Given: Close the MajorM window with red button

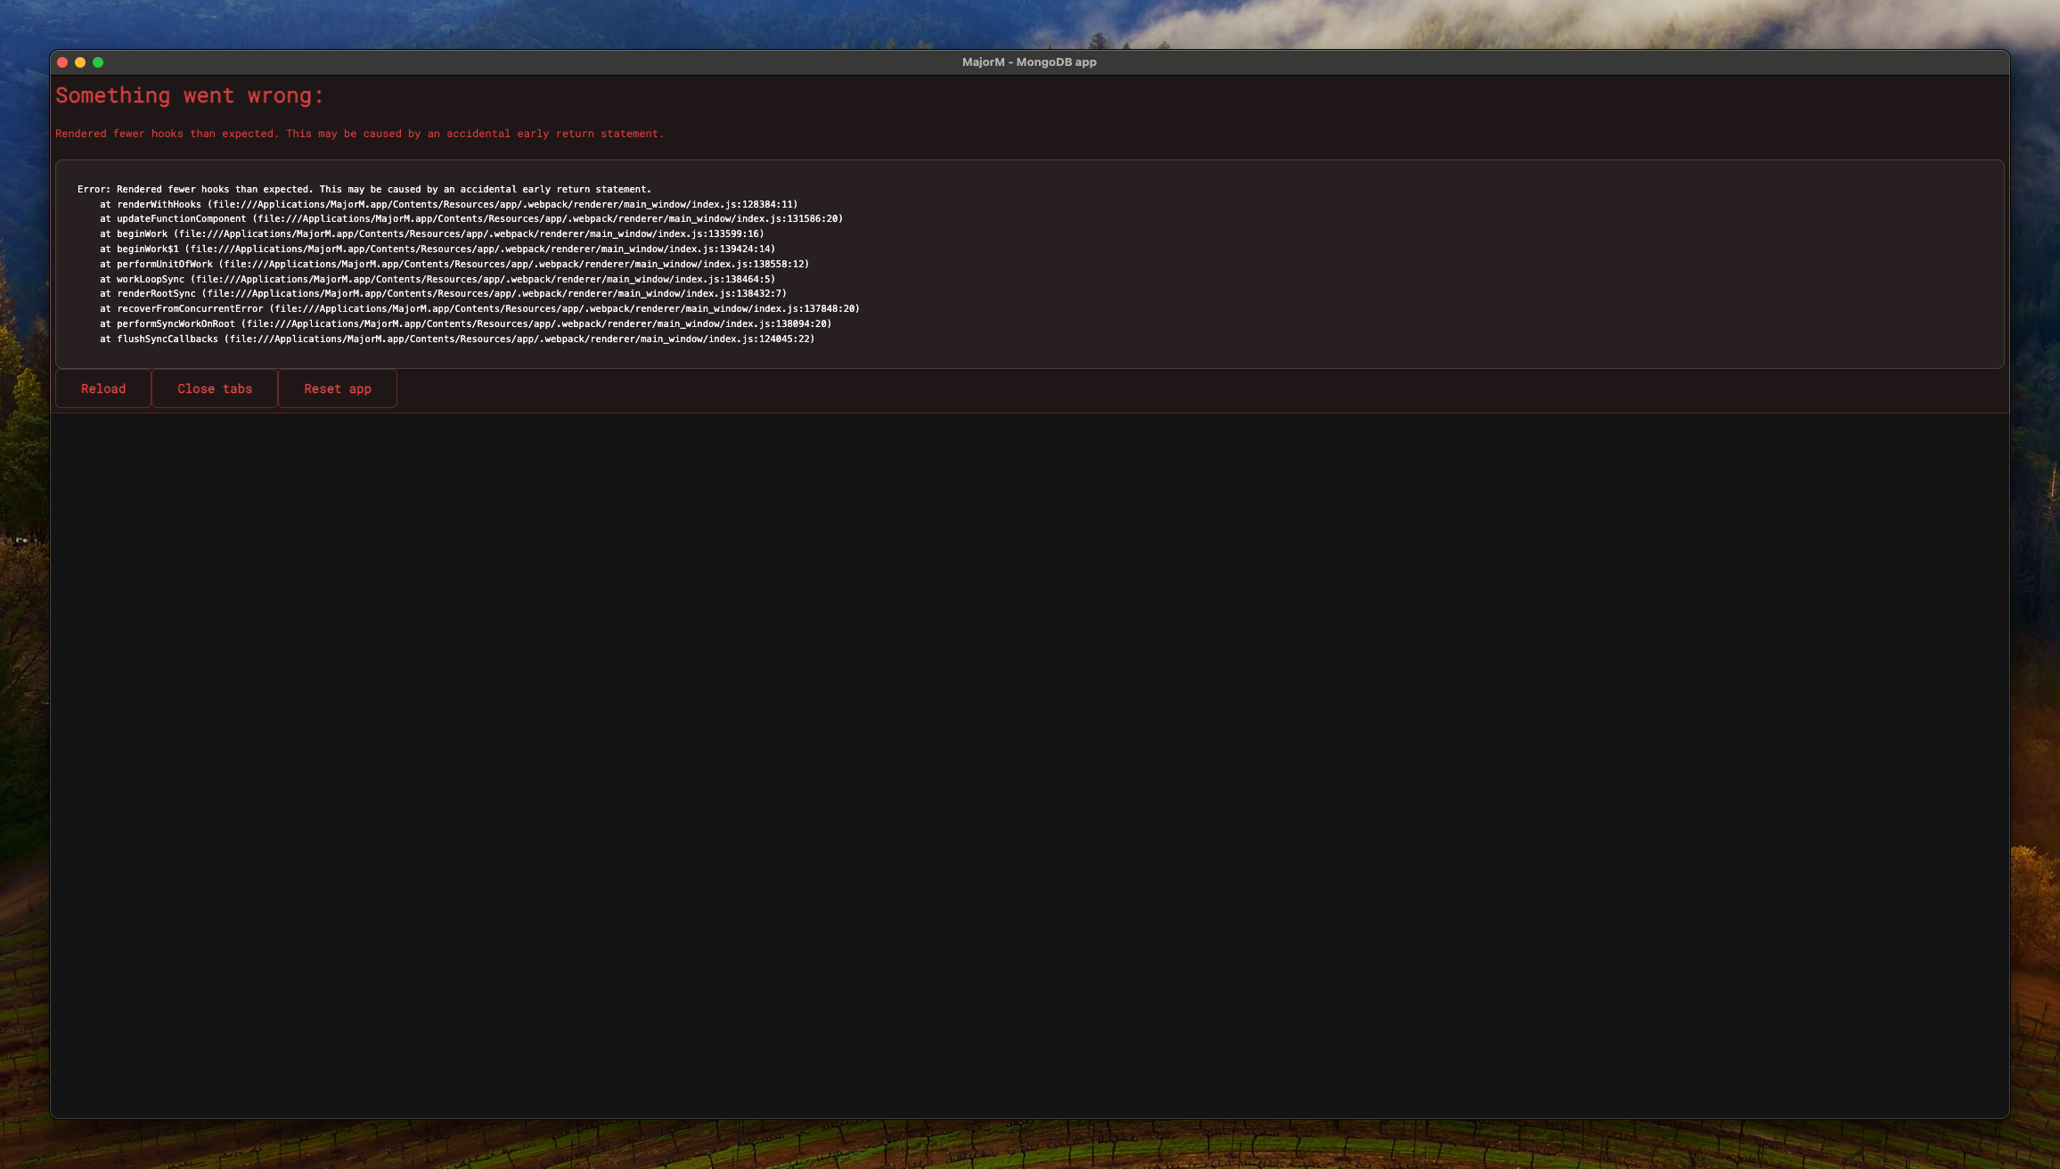Looking at the screenshot, I should pyautogui.click(x=62, y=62).
